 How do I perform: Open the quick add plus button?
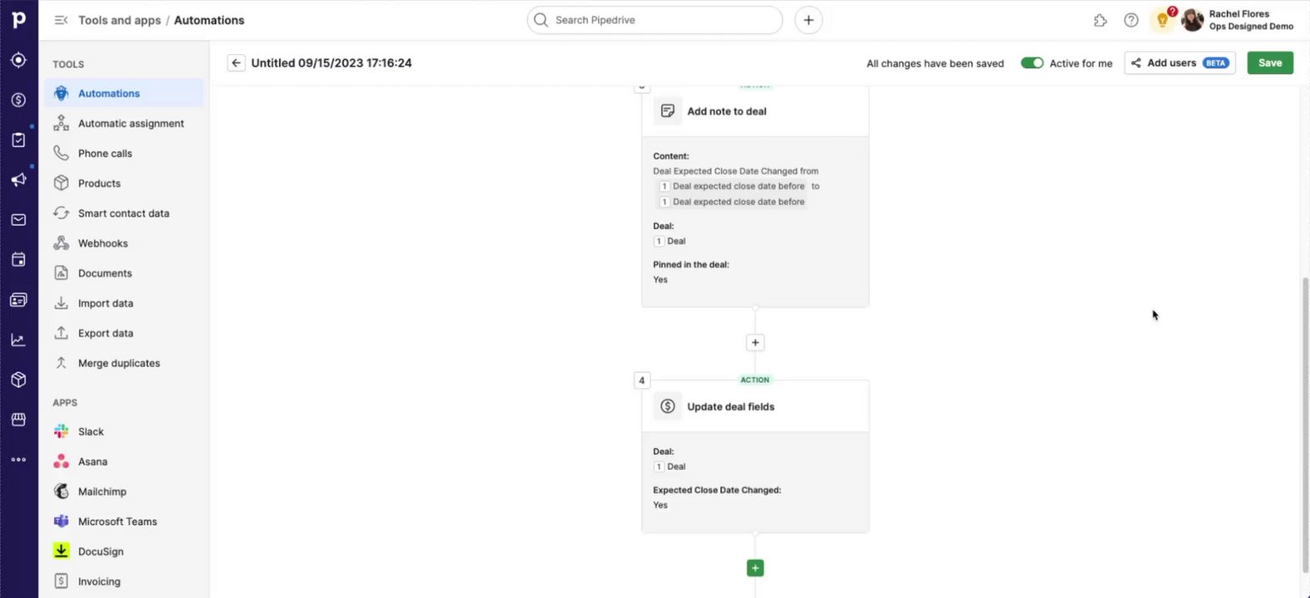808,20
